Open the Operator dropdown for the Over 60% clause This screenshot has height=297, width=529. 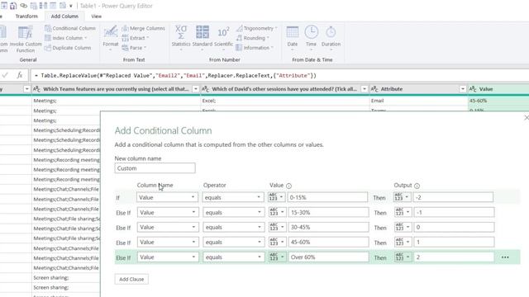point(233,257)
